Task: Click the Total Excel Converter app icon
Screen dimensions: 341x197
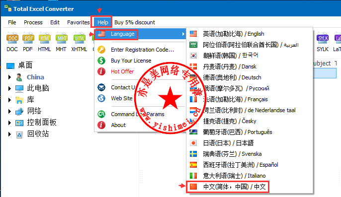Action: [8, 8]
